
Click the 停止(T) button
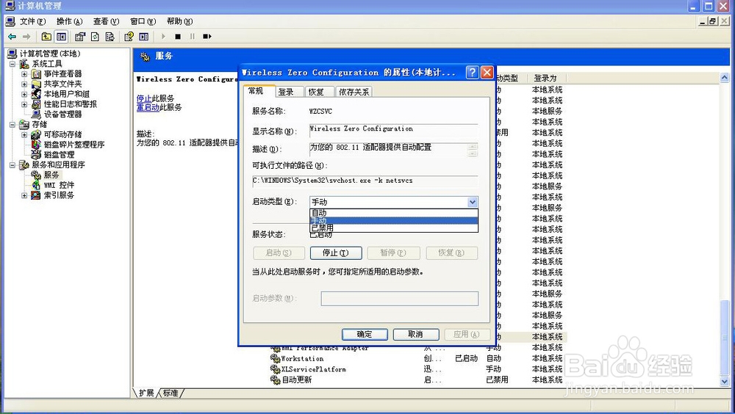(x=336, y=253)
